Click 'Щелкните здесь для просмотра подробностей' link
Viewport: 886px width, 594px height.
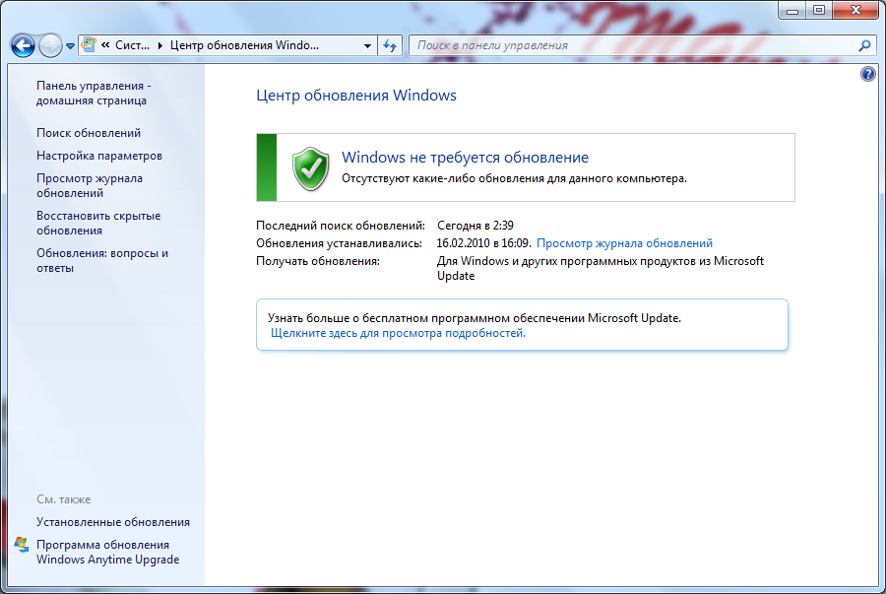pos(399,334)
